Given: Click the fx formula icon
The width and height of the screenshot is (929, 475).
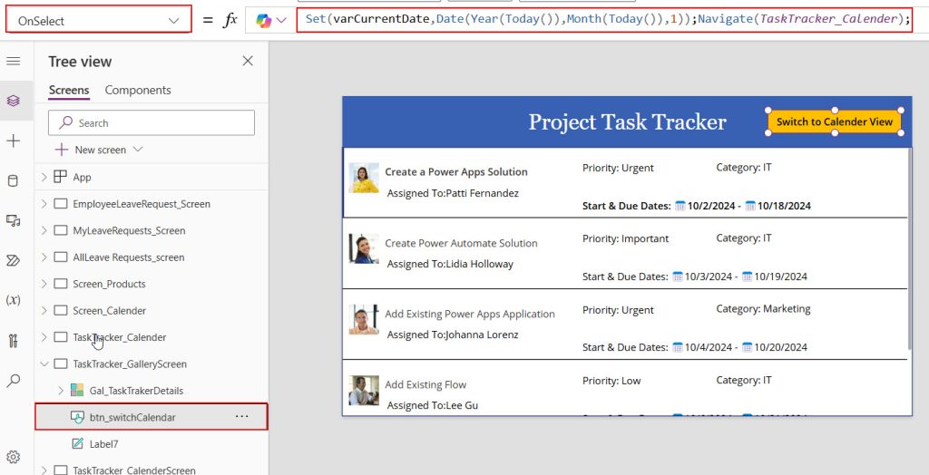Looking at the screenshot, I should click(230, 20).
